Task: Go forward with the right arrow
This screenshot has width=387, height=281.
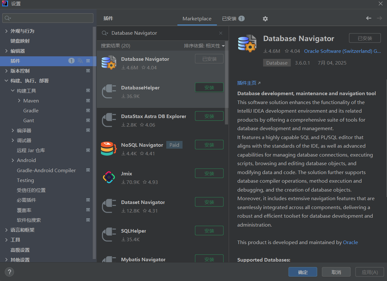Action: (379, 18)
